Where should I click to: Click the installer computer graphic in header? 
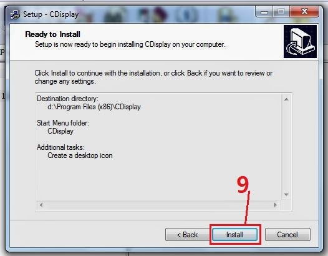tap(300, 41)
